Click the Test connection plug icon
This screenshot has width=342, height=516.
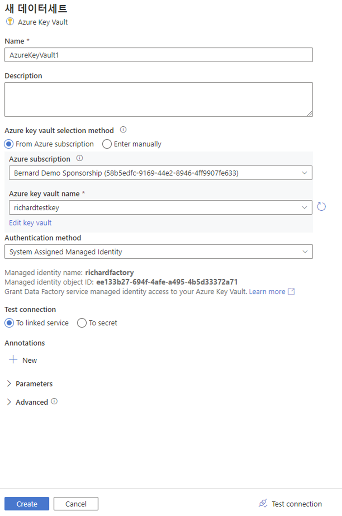(263, 503)
